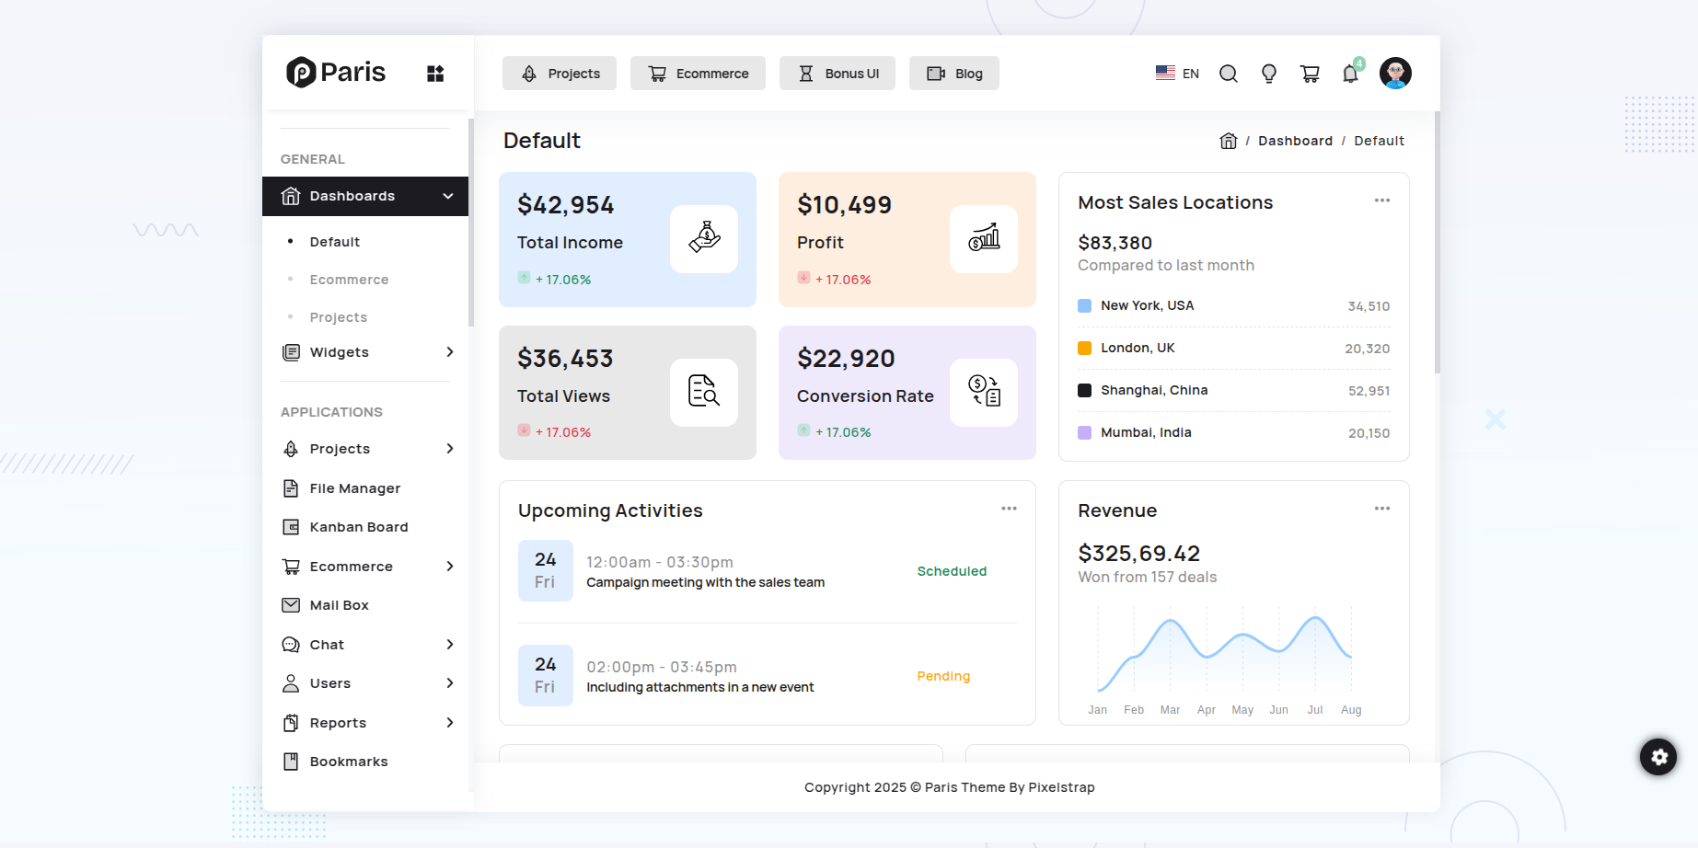
Task: Open the shopping cart icon in header
Action: [1310, 74]
